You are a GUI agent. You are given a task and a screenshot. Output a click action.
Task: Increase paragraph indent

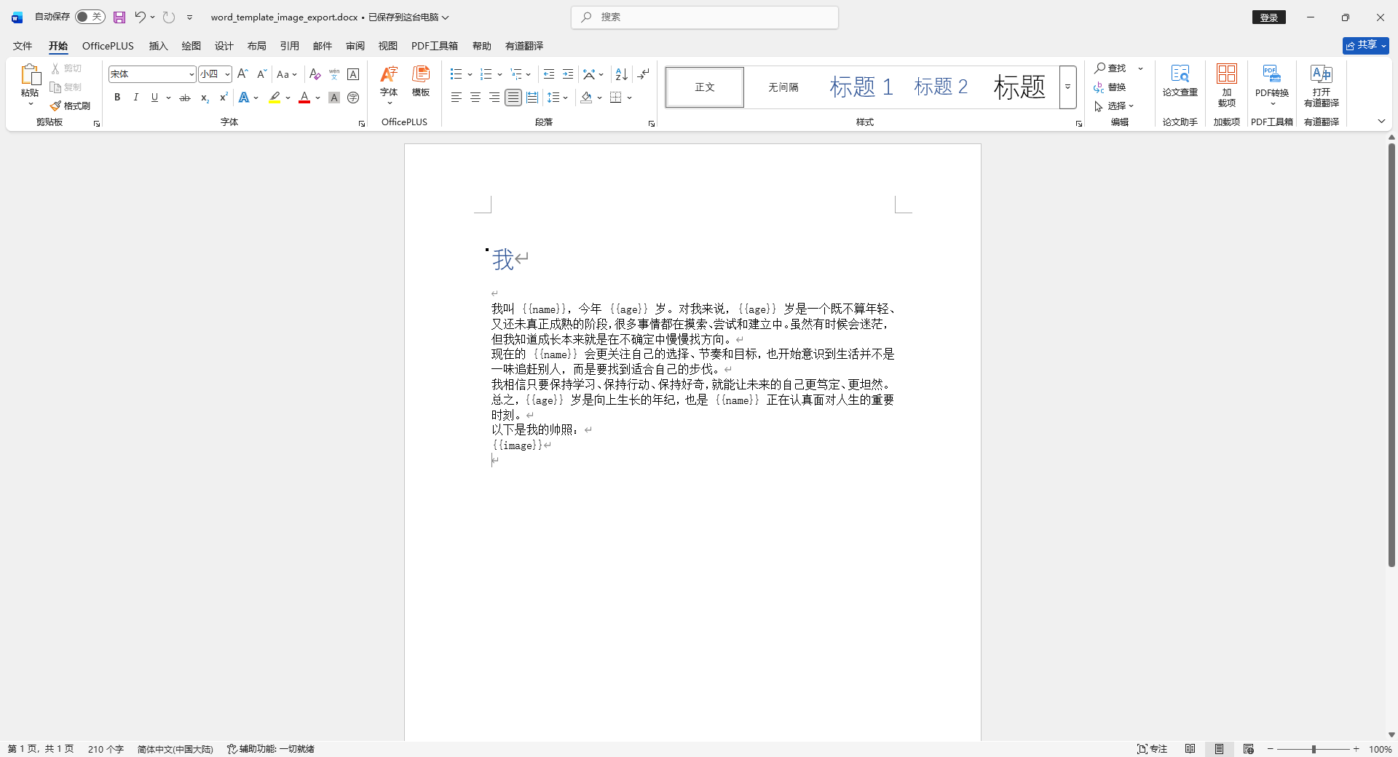[x=568, y=74]
